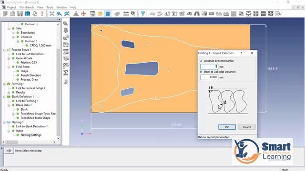
Task: Click the blue funnel filter icon
Action: click(143, 14)
